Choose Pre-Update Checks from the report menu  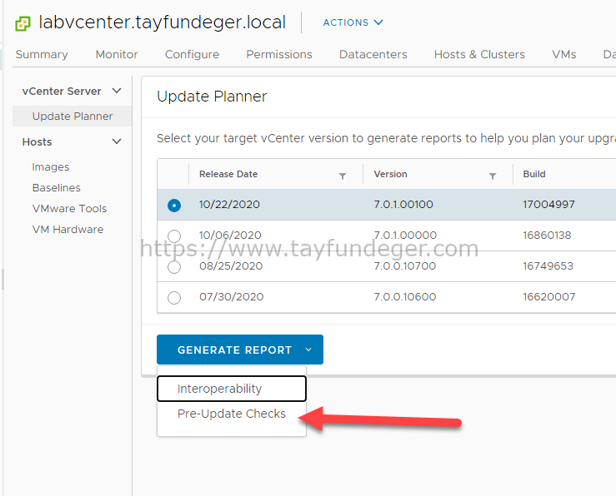(x=232, y=414)
